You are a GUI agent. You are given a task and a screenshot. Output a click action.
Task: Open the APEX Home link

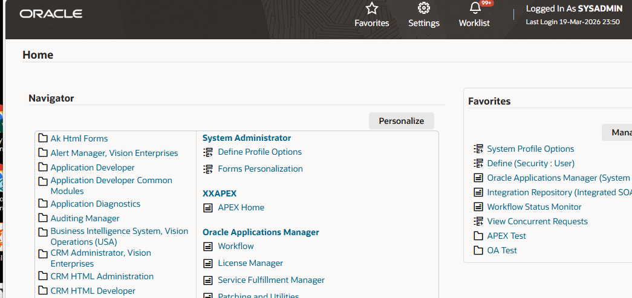[241, 207]
